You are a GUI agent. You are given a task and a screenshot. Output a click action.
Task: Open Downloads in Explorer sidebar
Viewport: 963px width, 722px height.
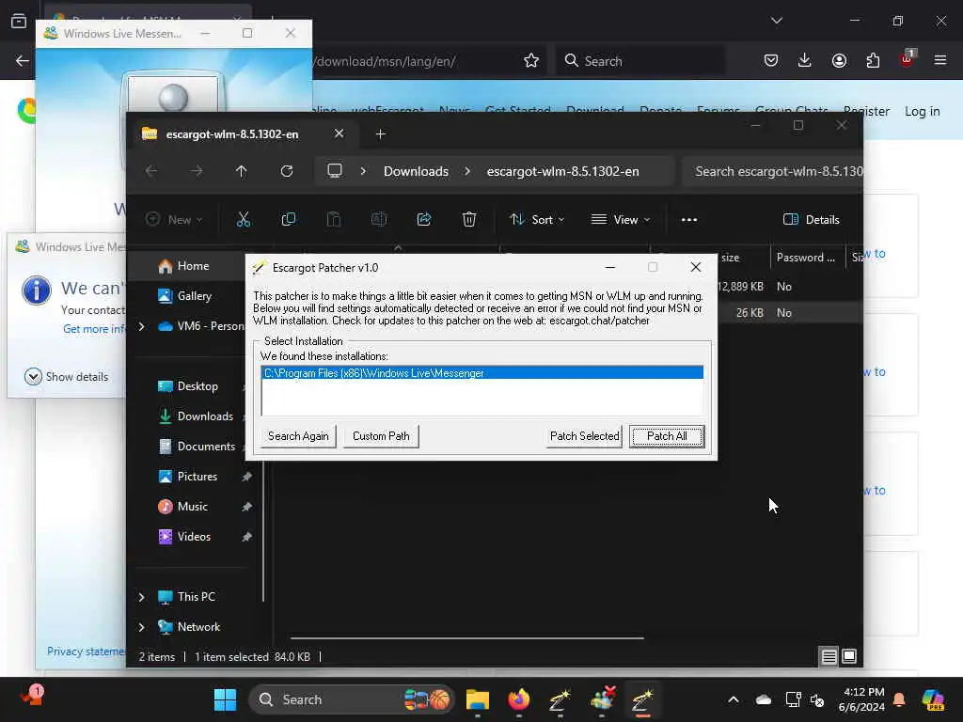pos(205,416)
